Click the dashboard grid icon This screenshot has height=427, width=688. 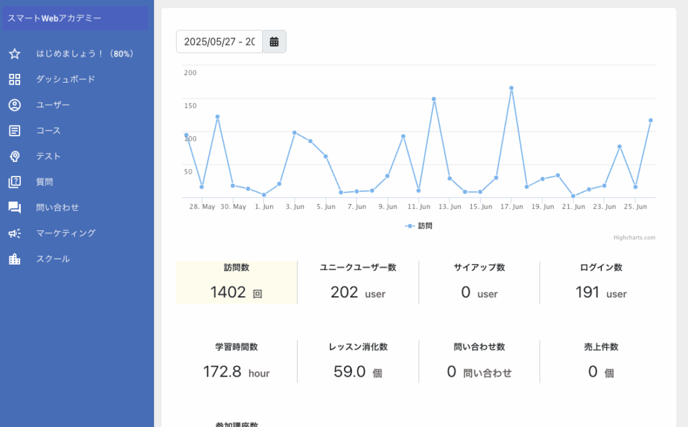coord(15,79)
